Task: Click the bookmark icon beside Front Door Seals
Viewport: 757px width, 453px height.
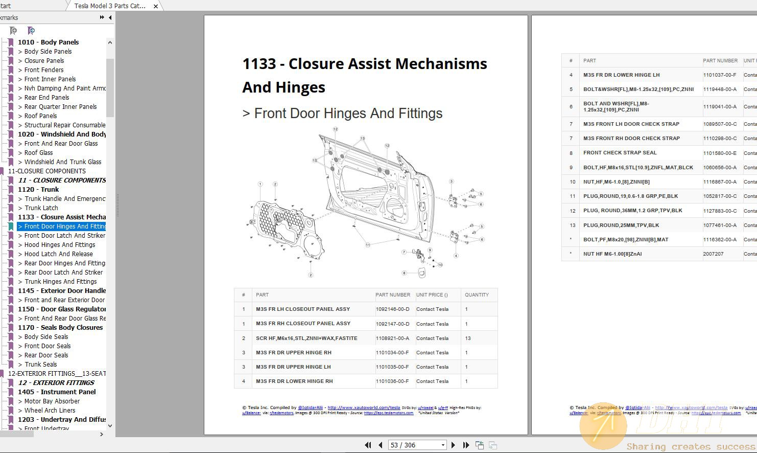Action: click(x=11, y=346)
